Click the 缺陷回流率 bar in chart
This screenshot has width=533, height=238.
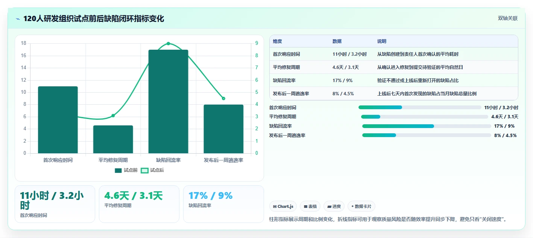pos(168,102)
